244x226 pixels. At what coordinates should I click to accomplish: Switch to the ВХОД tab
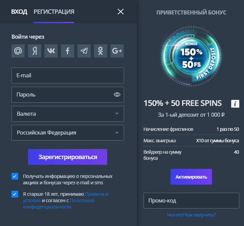pos(19,12)
